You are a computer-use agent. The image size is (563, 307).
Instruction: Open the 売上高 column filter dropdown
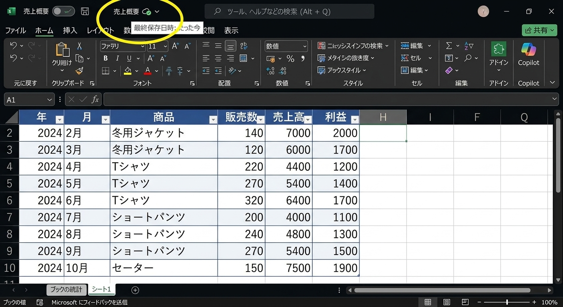(308, 120)
